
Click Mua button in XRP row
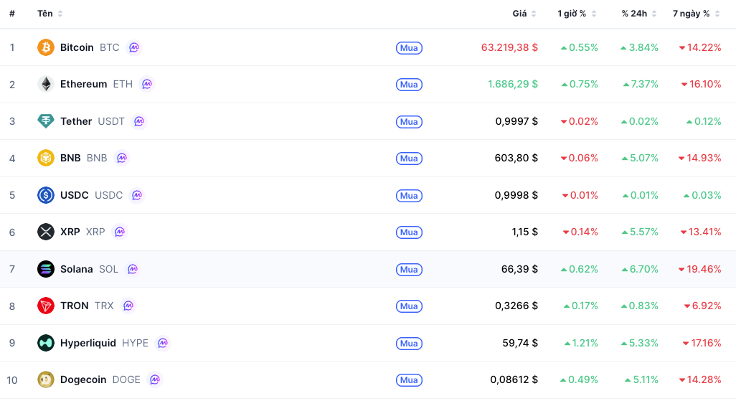click(x=409, y=232)
